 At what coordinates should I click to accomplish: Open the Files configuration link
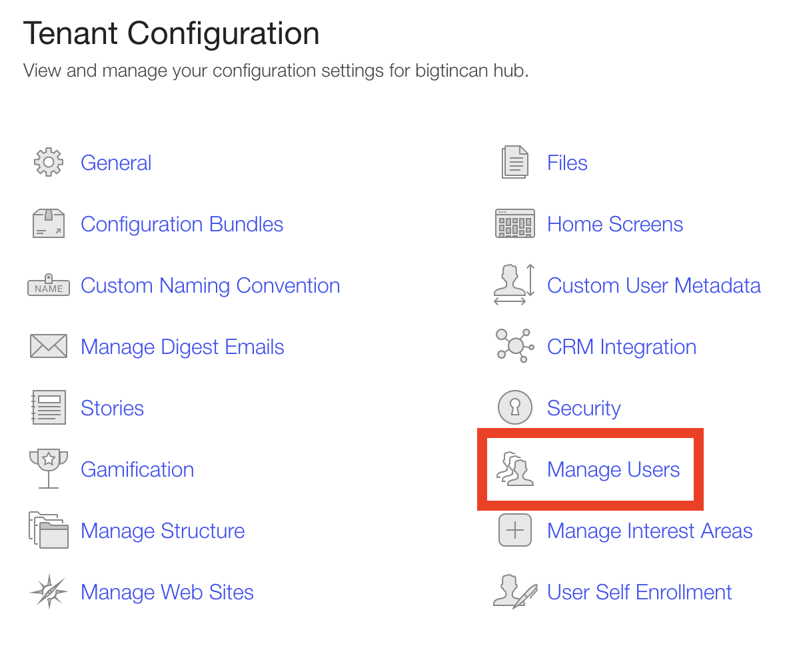pyautogui.click(x=567, y=163)
